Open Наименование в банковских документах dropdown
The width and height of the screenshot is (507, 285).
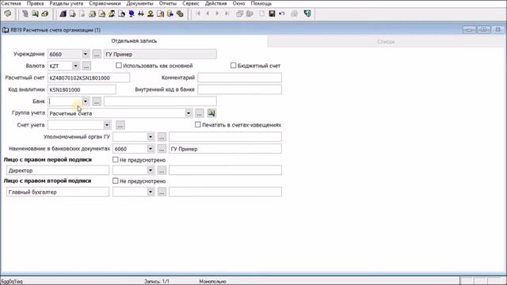pyautogui.click(x=151, y=149)
